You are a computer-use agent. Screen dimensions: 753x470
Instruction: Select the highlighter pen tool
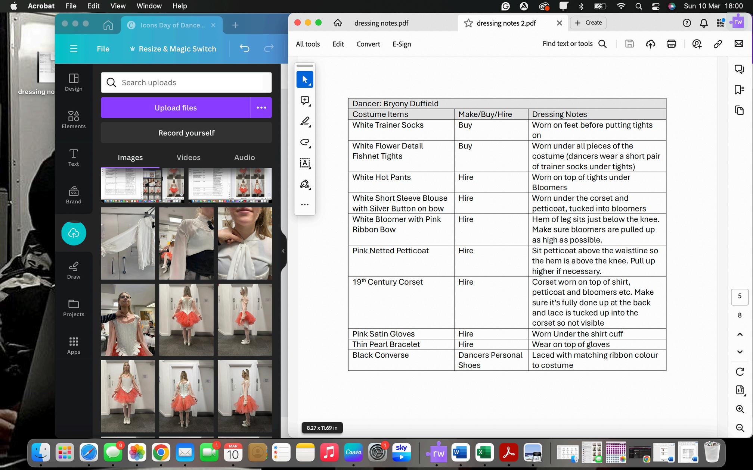pyautogui.click(x=305, y=121)
